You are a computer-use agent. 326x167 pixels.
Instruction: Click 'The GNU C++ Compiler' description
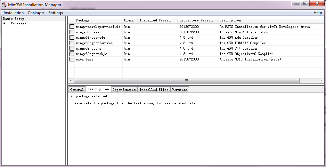pyautogui.click(x=239, y=48)
